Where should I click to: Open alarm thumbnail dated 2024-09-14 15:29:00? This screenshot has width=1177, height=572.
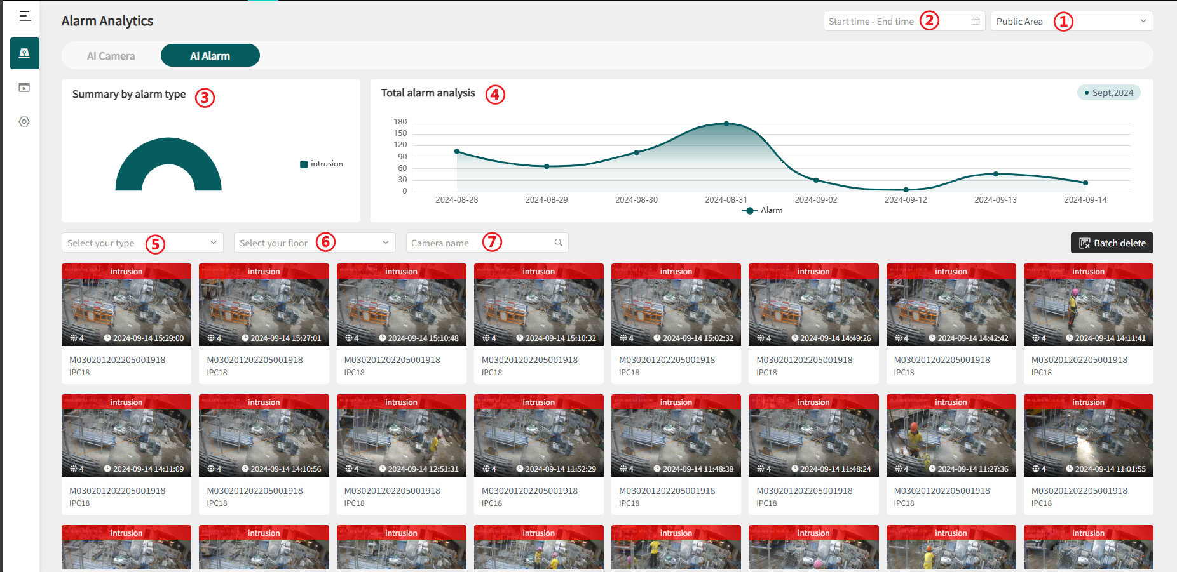[x=126, y=305]
